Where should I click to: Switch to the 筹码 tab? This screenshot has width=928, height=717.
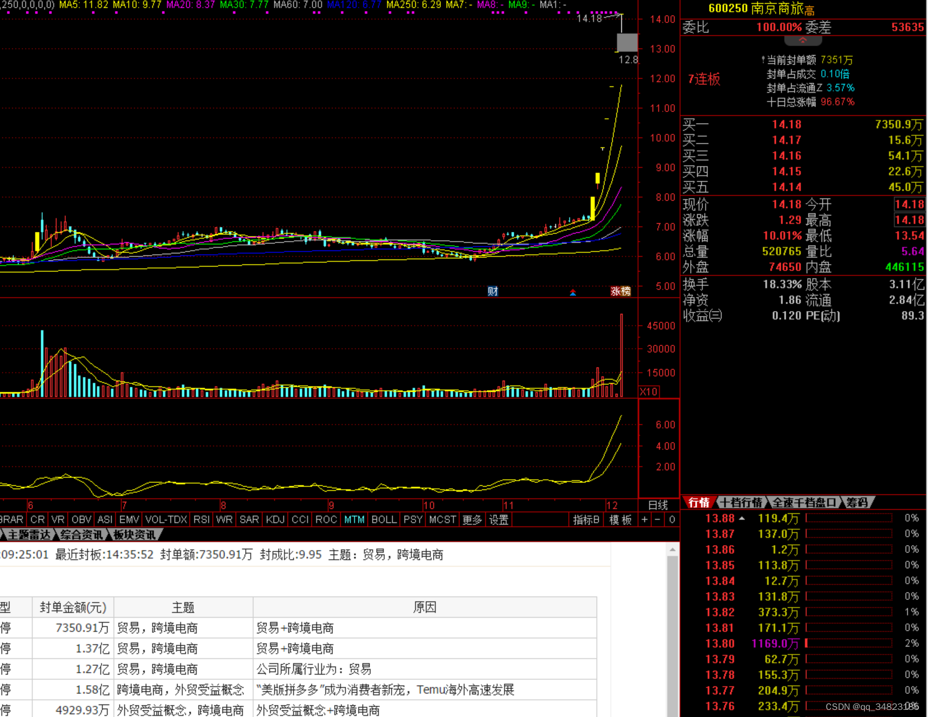[857, 502]
